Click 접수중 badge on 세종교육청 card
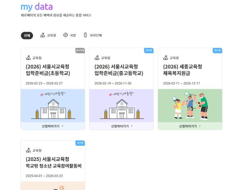This screenshot has height=190, width=248. click(218, 50)
